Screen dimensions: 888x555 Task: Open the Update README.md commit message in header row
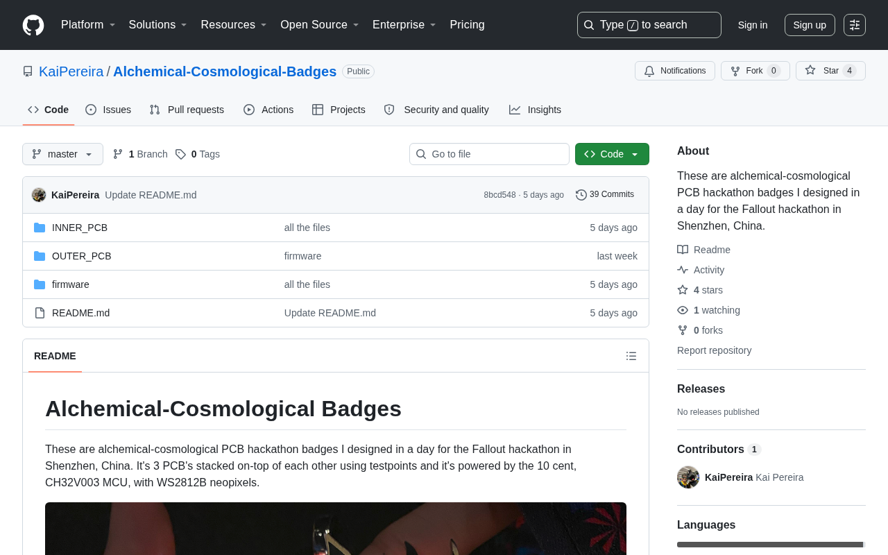point(151,195)
